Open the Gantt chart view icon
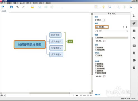 110,7
